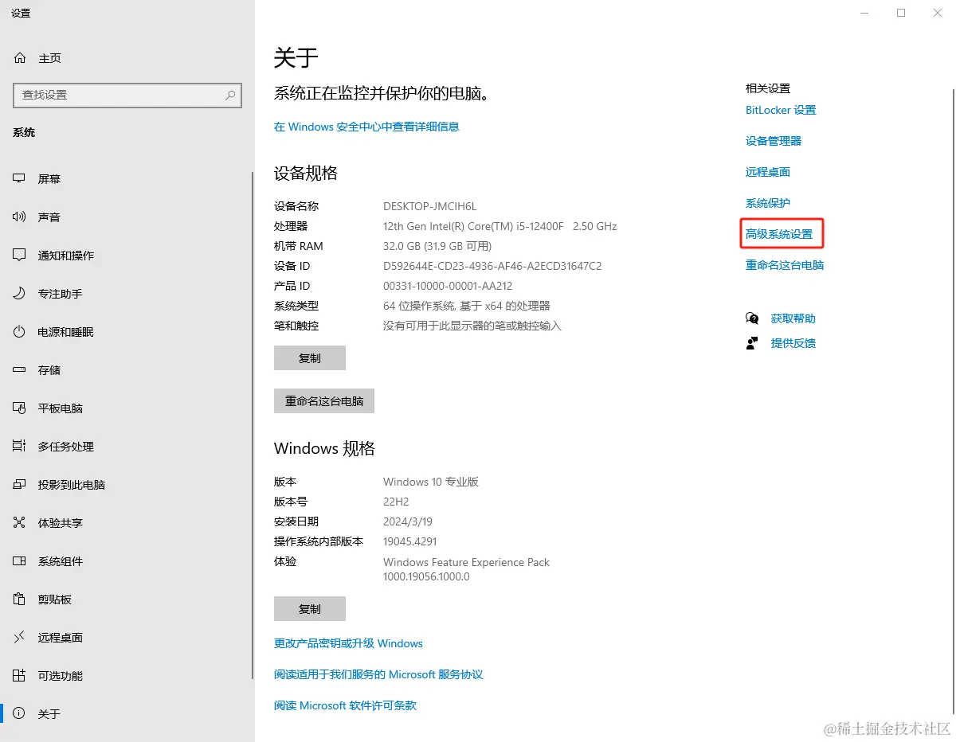956x742 pixels.
Task: Click the Storage icon
Action: pyautogui.click(x=20, y=370)
